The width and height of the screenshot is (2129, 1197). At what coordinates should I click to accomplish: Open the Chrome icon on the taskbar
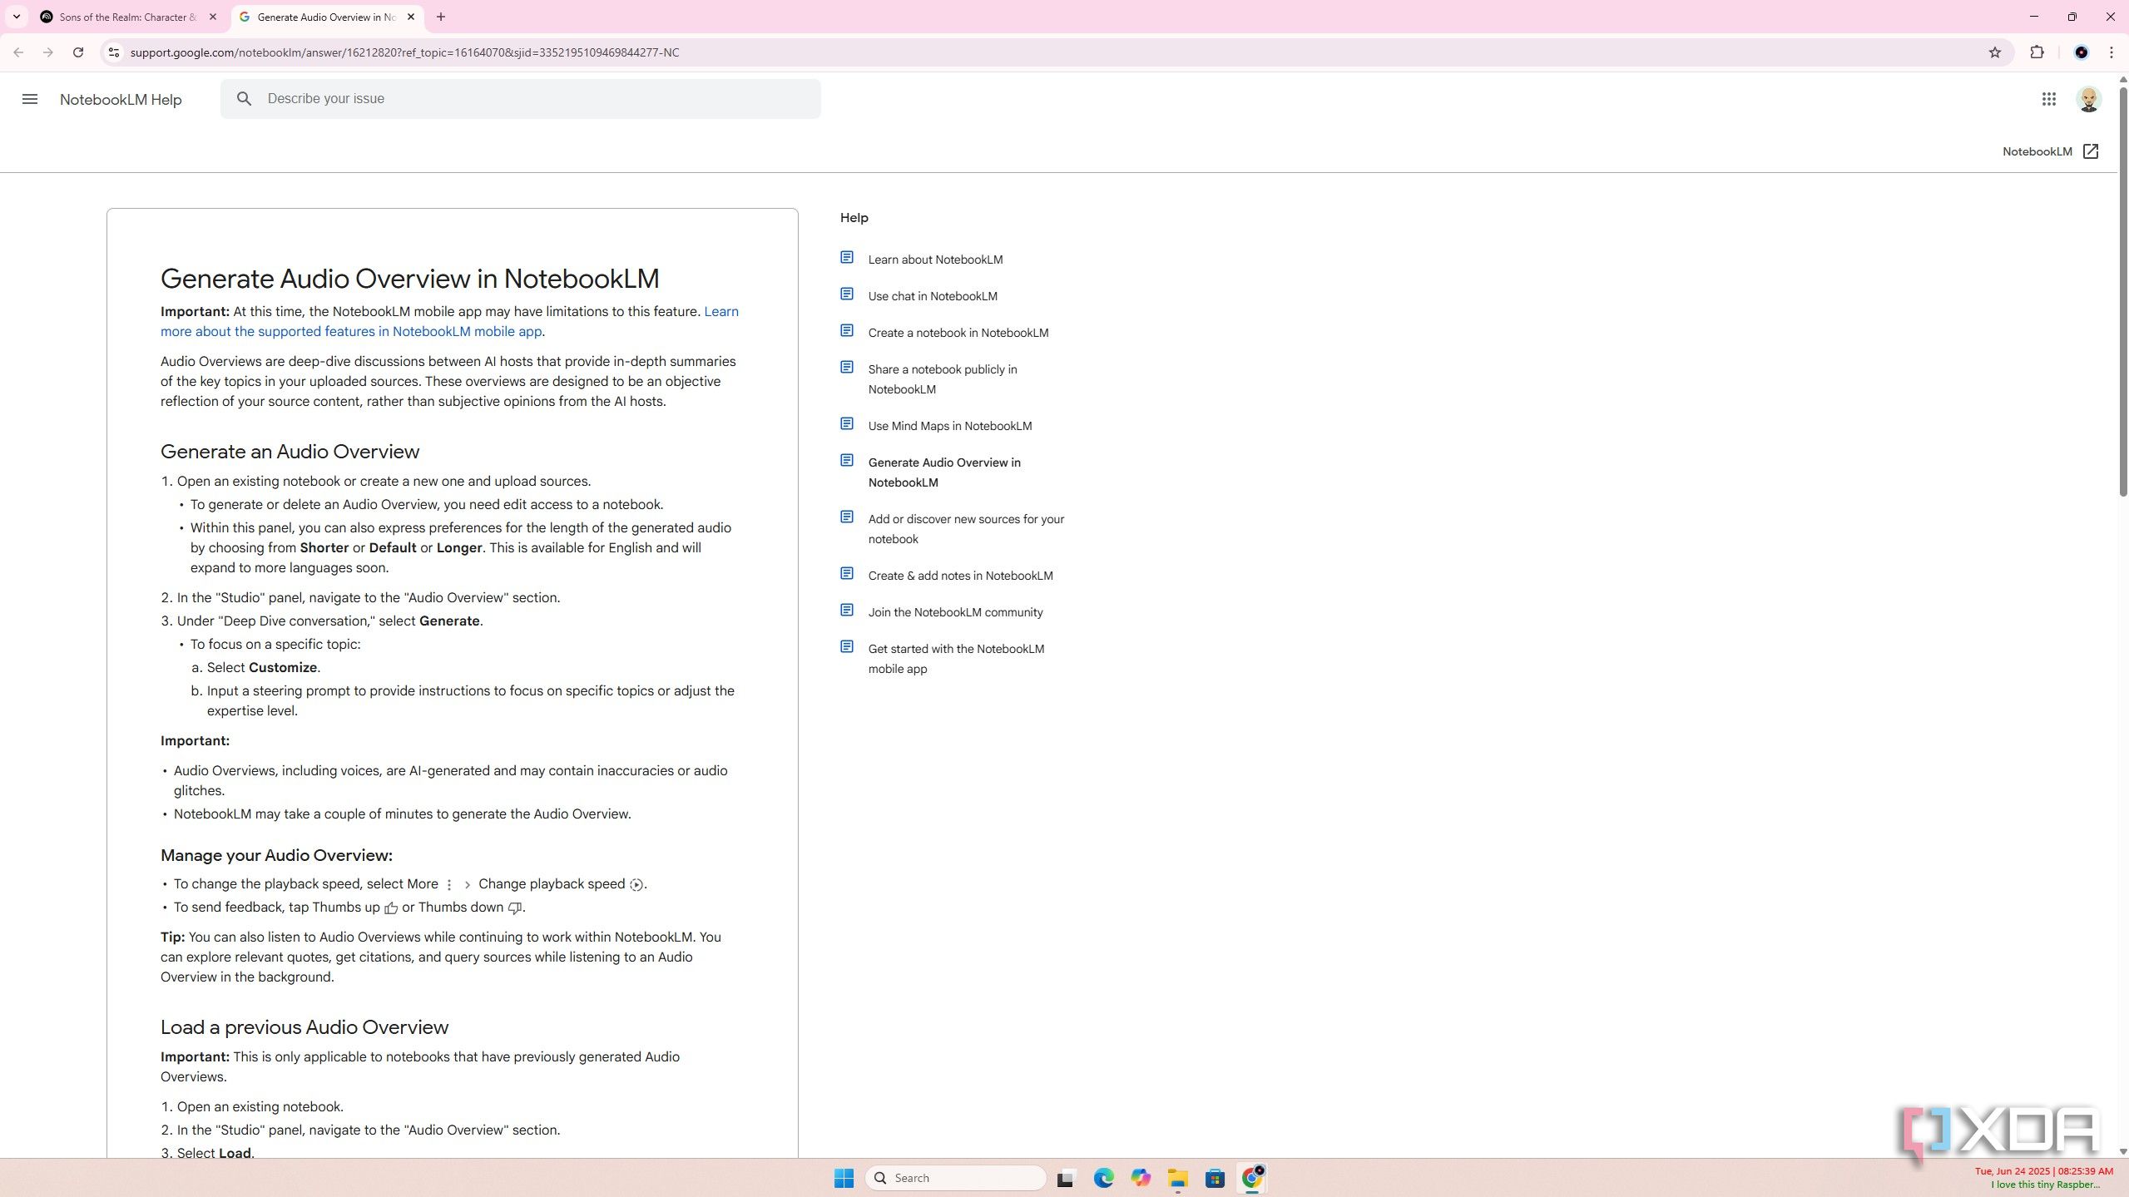(1252, 1178)
